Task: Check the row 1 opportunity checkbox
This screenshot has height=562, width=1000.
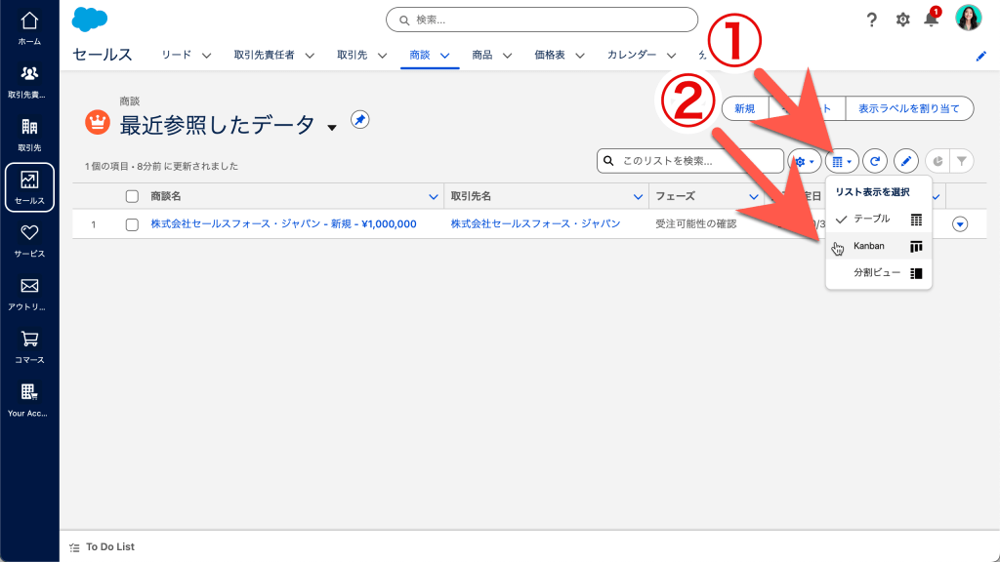Action: 132,224
